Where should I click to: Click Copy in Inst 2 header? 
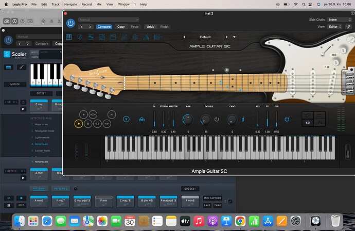[x=121, y=27]
